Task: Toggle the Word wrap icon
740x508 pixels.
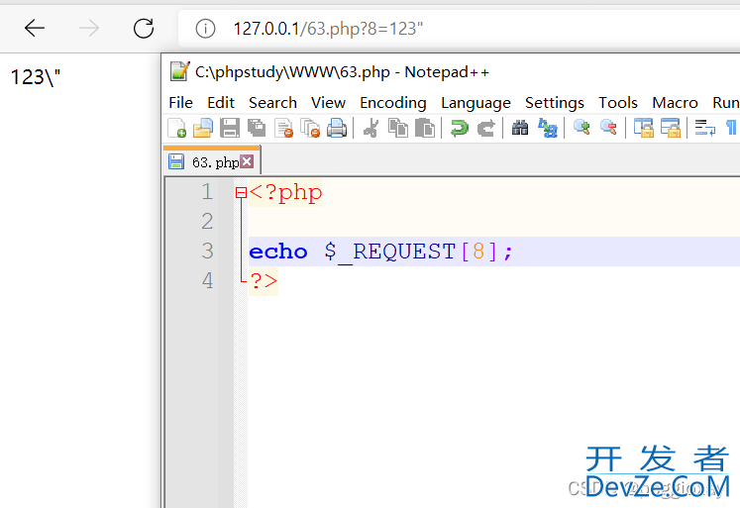Action: (x=705, y=128)
